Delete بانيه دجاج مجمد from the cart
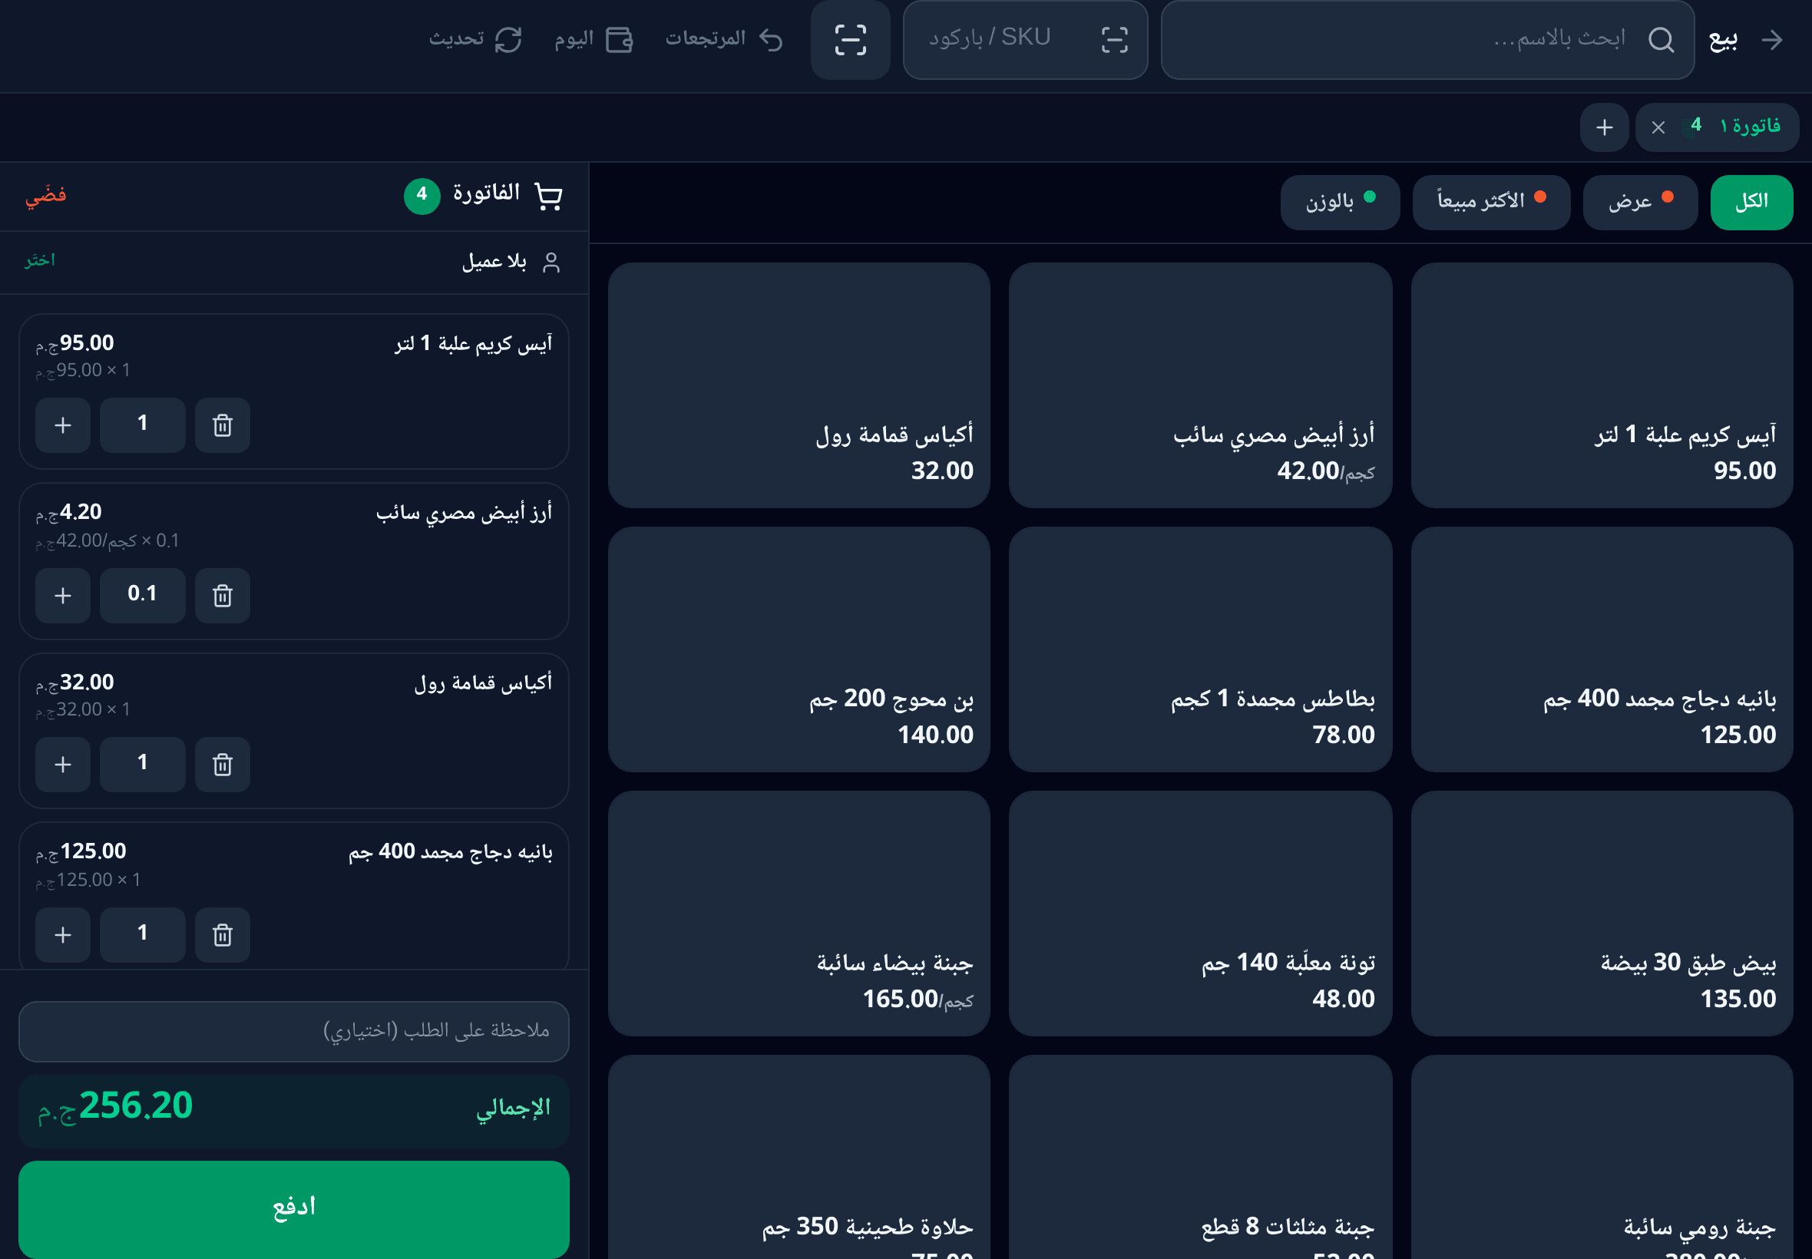This screenshot has height=1259, width=1812. (223, 935)
